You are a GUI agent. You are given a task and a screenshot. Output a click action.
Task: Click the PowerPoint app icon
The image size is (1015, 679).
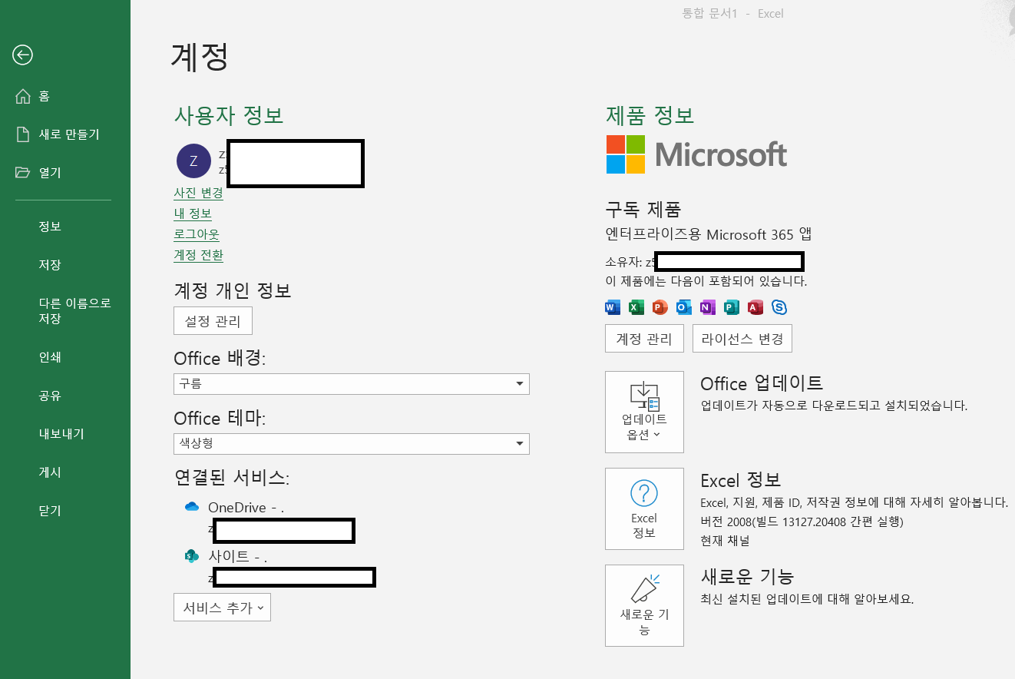(660, 307)
